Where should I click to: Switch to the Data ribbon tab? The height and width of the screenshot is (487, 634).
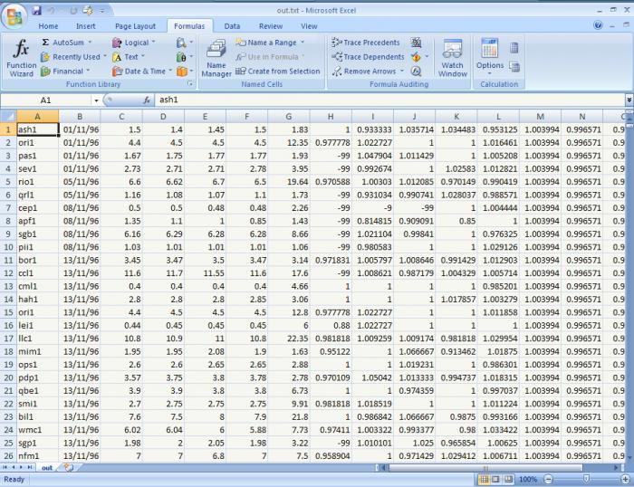point(232,26)
